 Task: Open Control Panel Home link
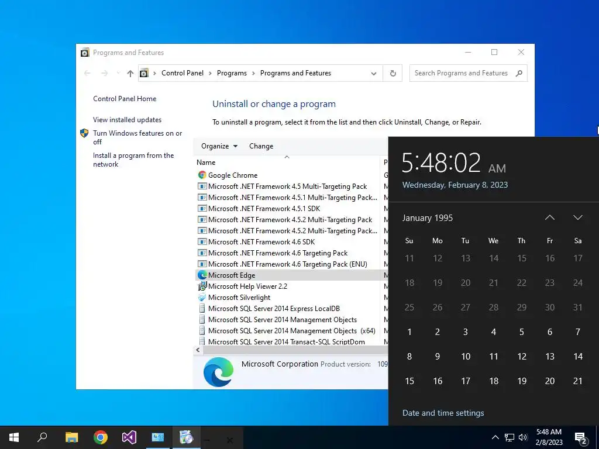125,98
